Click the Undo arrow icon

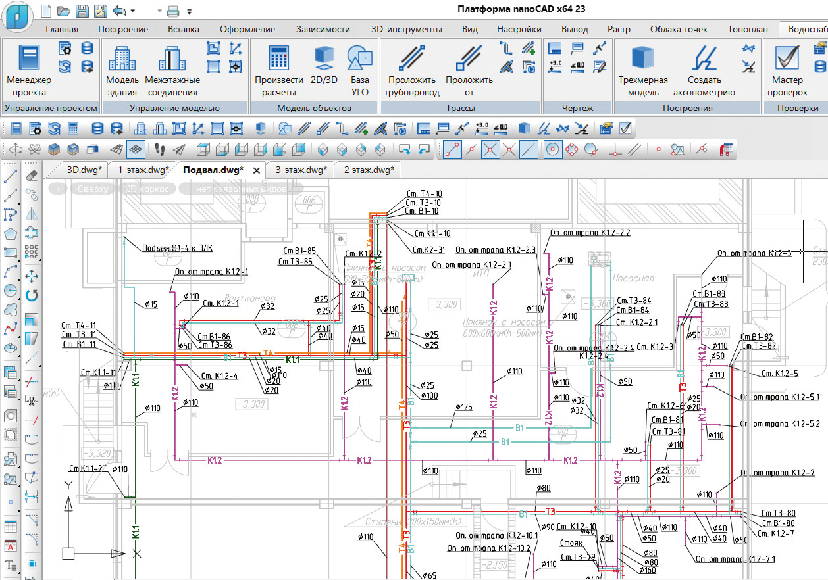coord(118,11)
